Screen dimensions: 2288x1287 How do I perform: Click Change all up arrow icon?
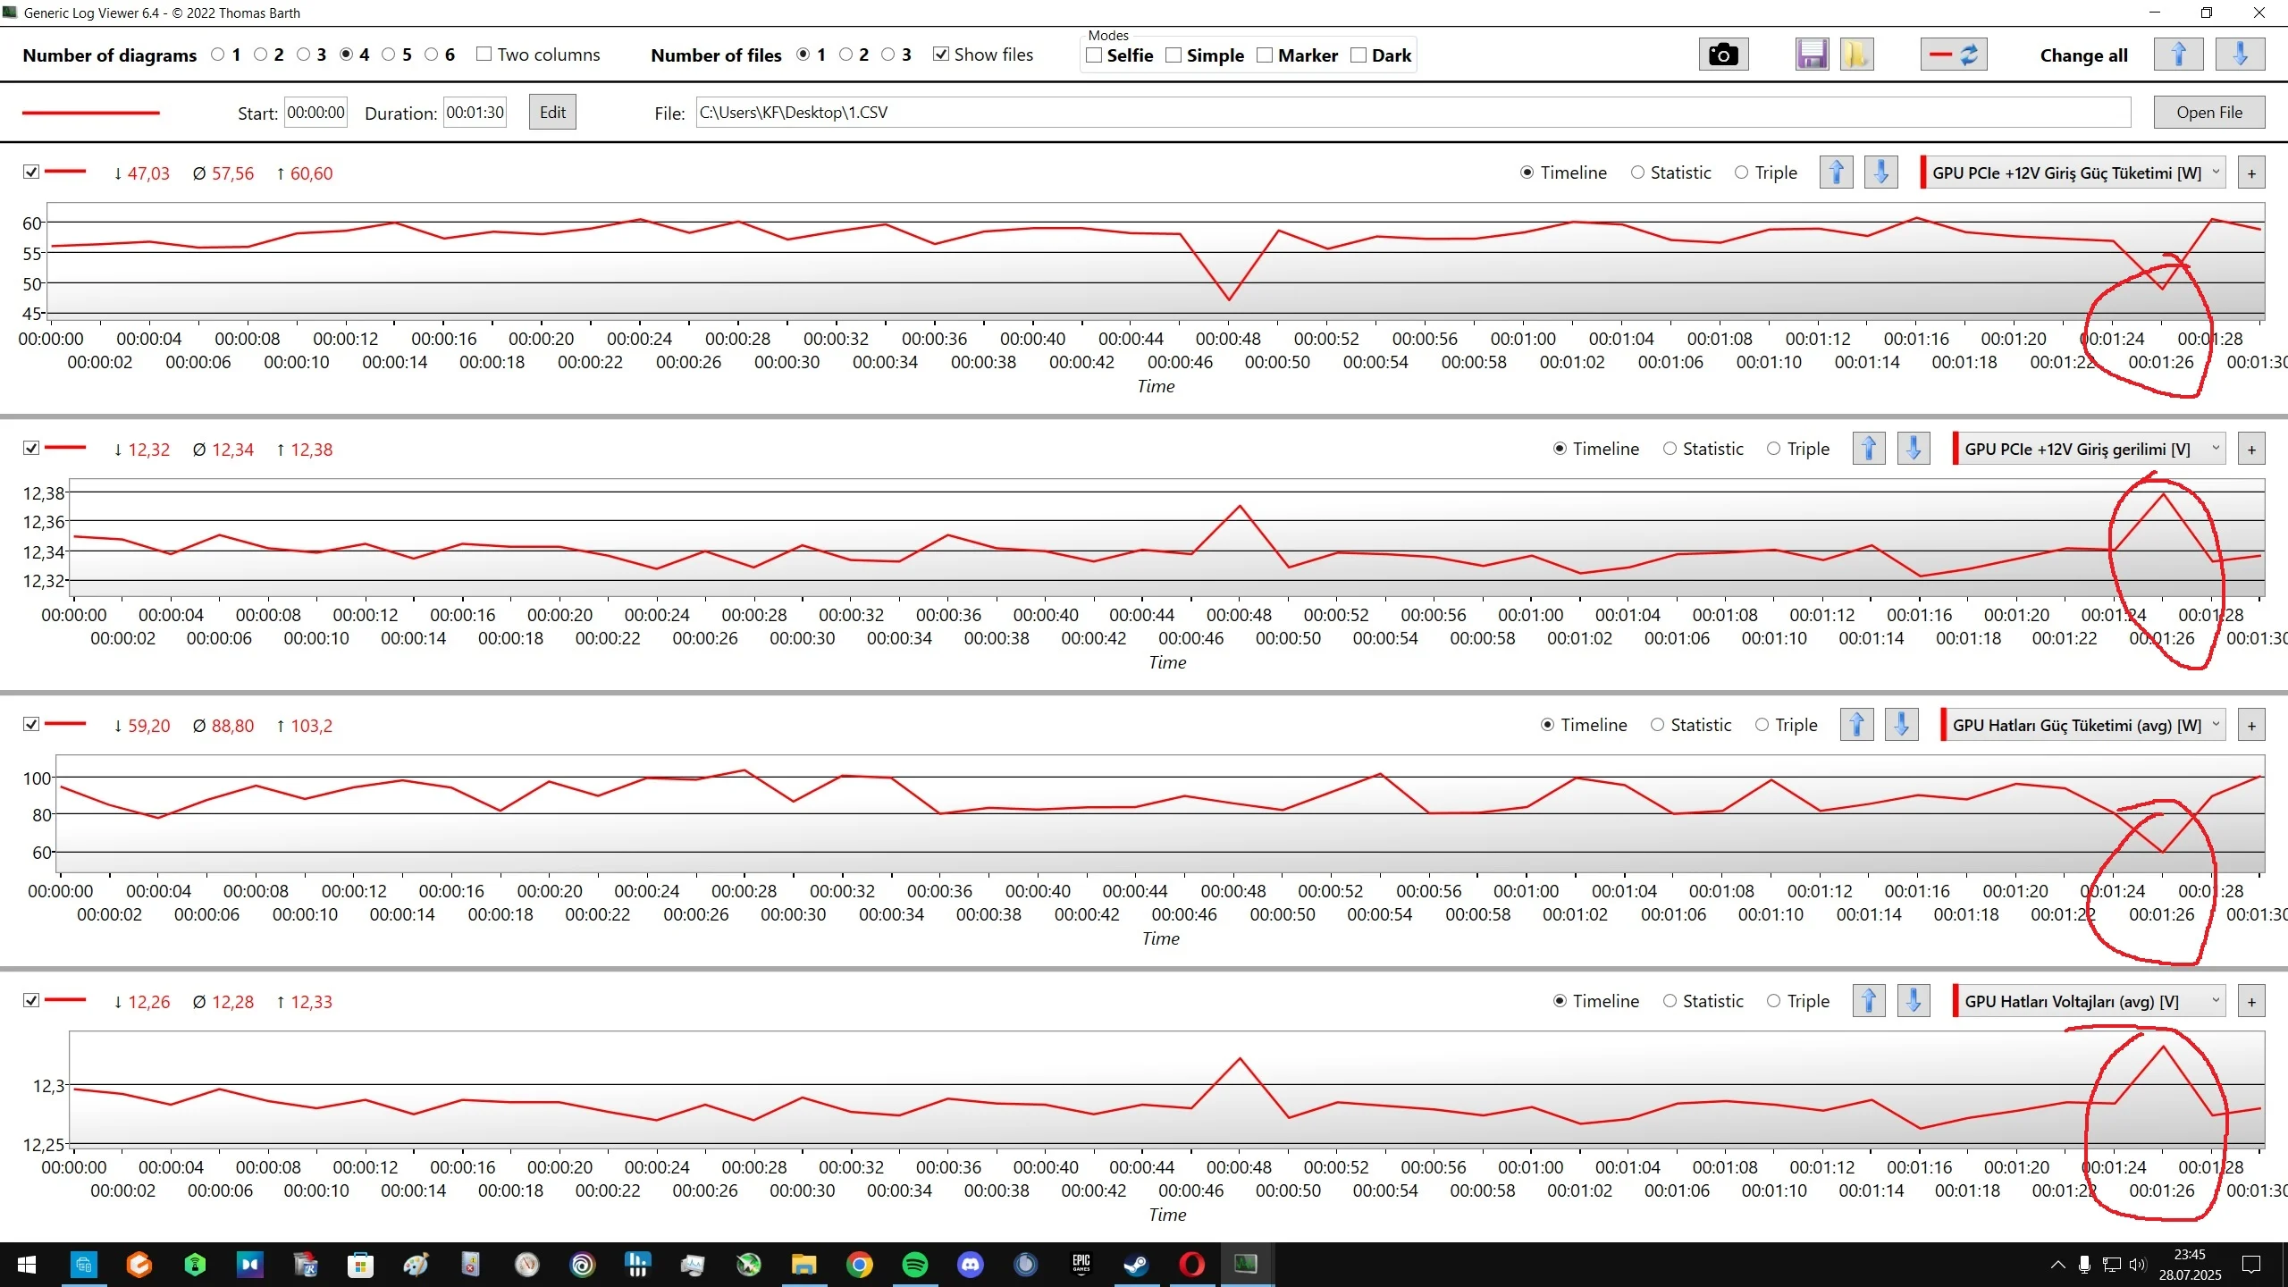coord(2178,55)
